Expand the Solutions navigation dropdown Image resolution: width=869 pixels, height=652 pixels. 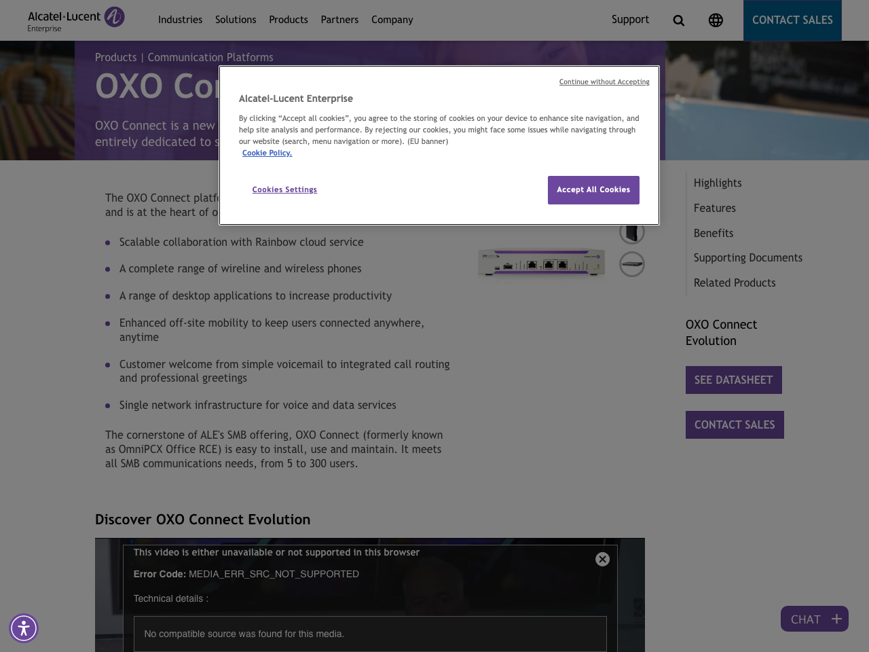point(236,19)
